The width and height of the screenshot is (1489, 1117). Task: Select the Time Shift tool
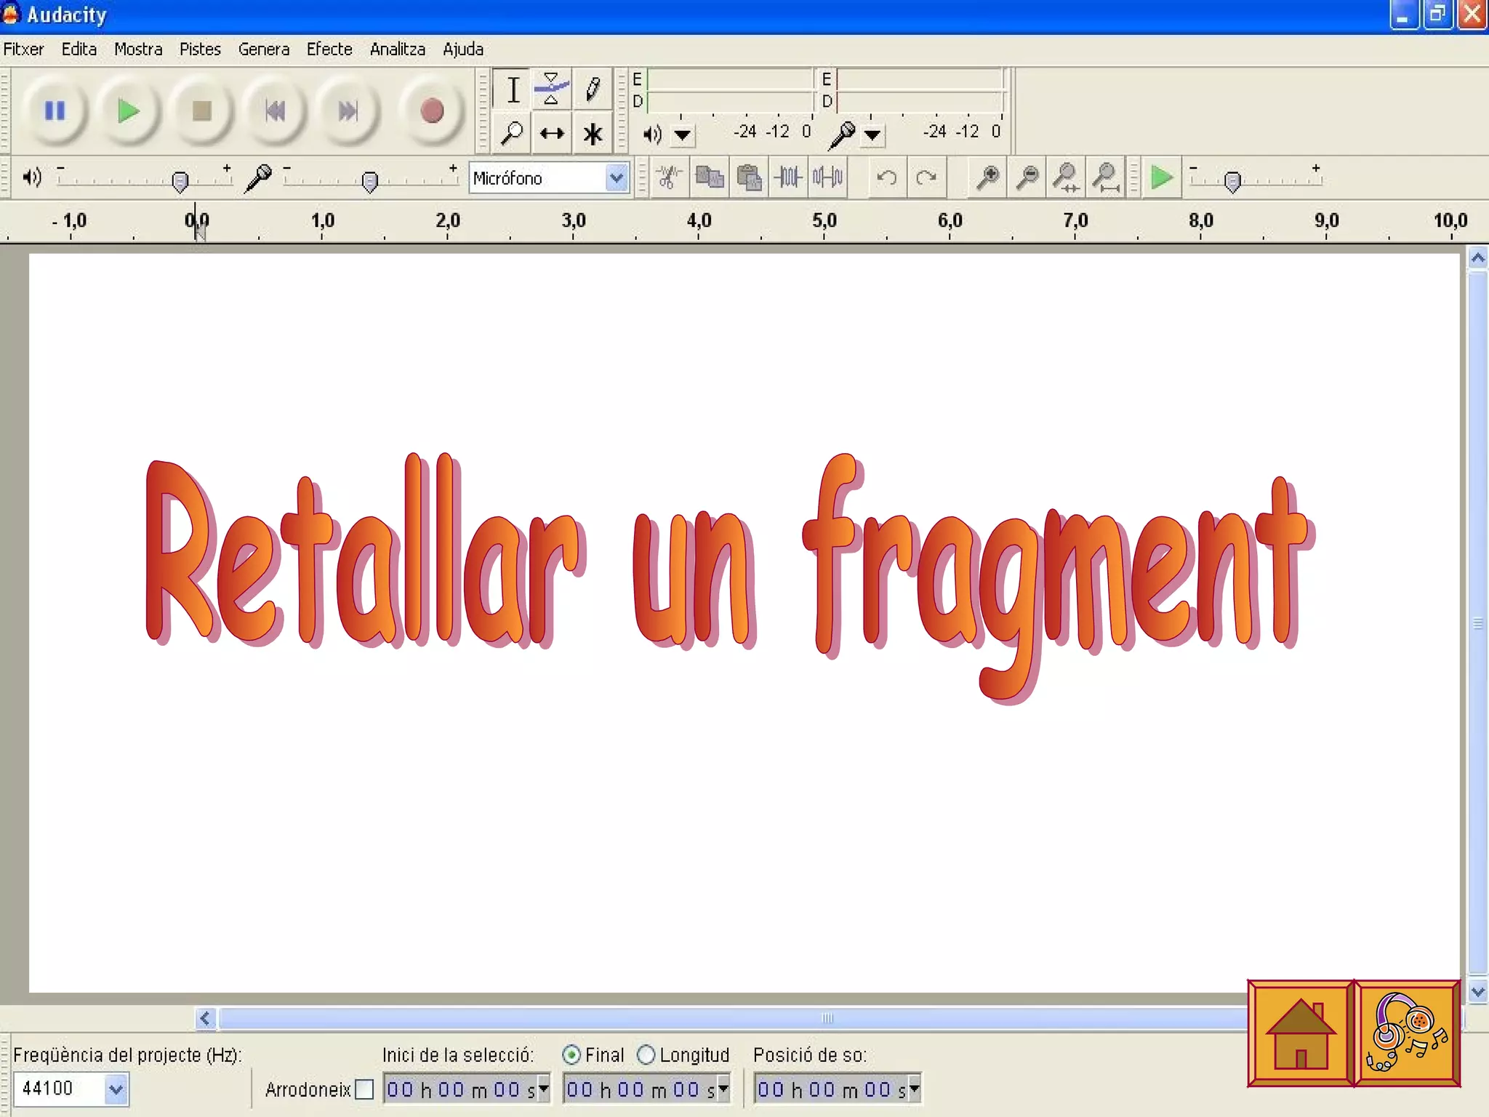click(552, 134)
